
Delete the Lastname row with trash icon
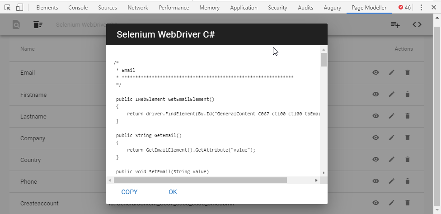[x=407, y=116]
